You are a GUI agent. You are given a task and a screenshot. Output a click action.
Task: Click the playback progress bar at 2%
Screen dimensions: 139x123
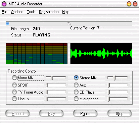69,23
